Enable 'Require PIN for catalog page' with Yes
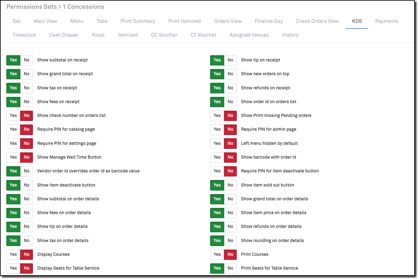This screenshot has height=279, width=418. pyautogui.click(x=13, y=129)
